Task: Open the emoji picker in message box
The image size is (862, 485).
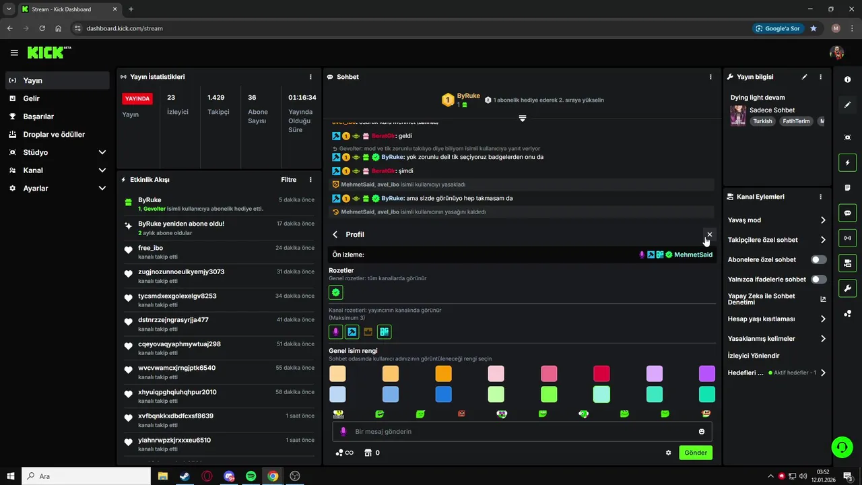Action: coord(702,432)
